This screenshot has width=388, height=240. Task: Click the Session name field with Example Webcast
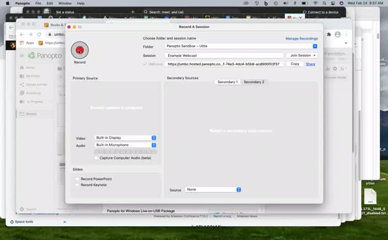pyautogui.click(x=224, y=56)
